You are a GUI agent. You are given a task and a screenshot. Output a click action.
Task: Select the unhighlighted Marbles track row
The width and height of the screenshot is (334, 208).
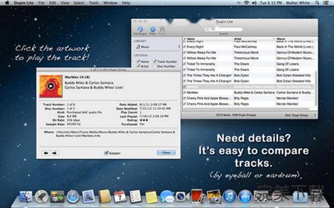(248, 93)
